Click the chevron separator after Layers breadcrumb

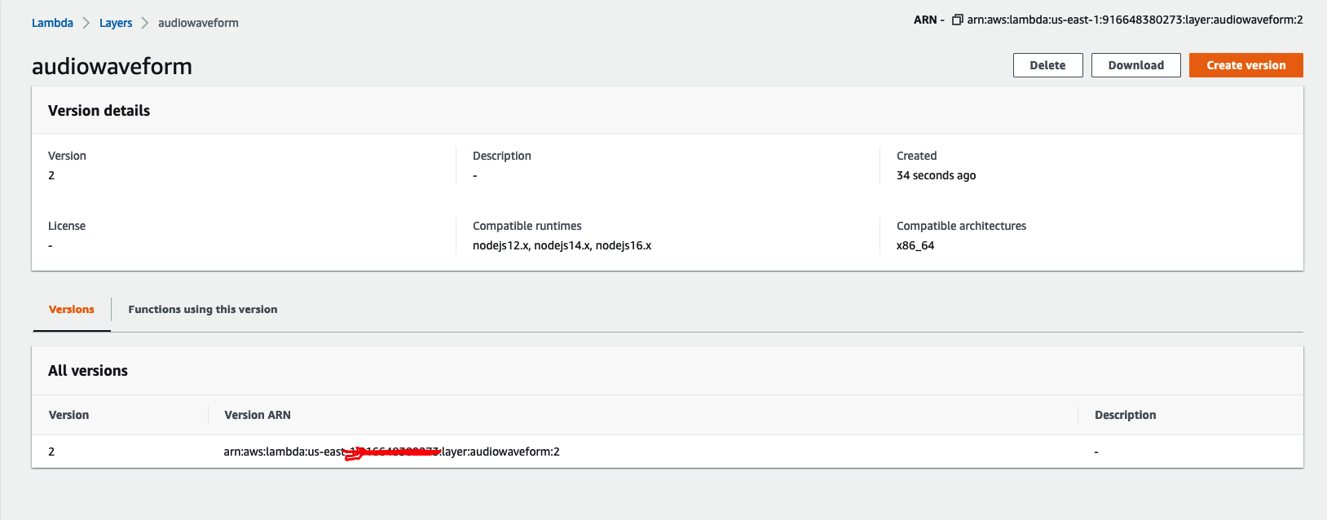click(x=145, y=23)
